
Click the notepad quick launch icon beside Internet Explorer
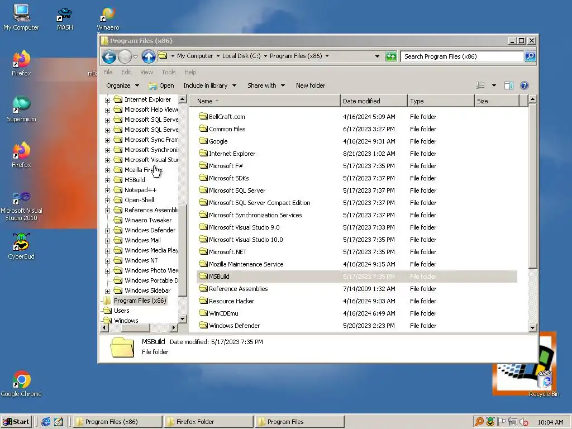pyautogui.click(x=58, y=422)
